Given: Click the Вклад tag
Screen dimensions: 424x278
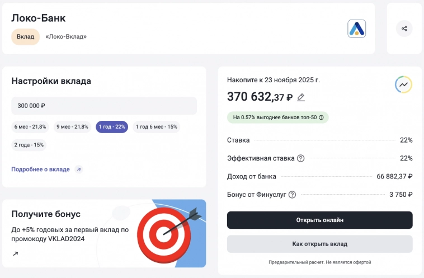Looking at the screenshot, I should click(x=25, y=36).
